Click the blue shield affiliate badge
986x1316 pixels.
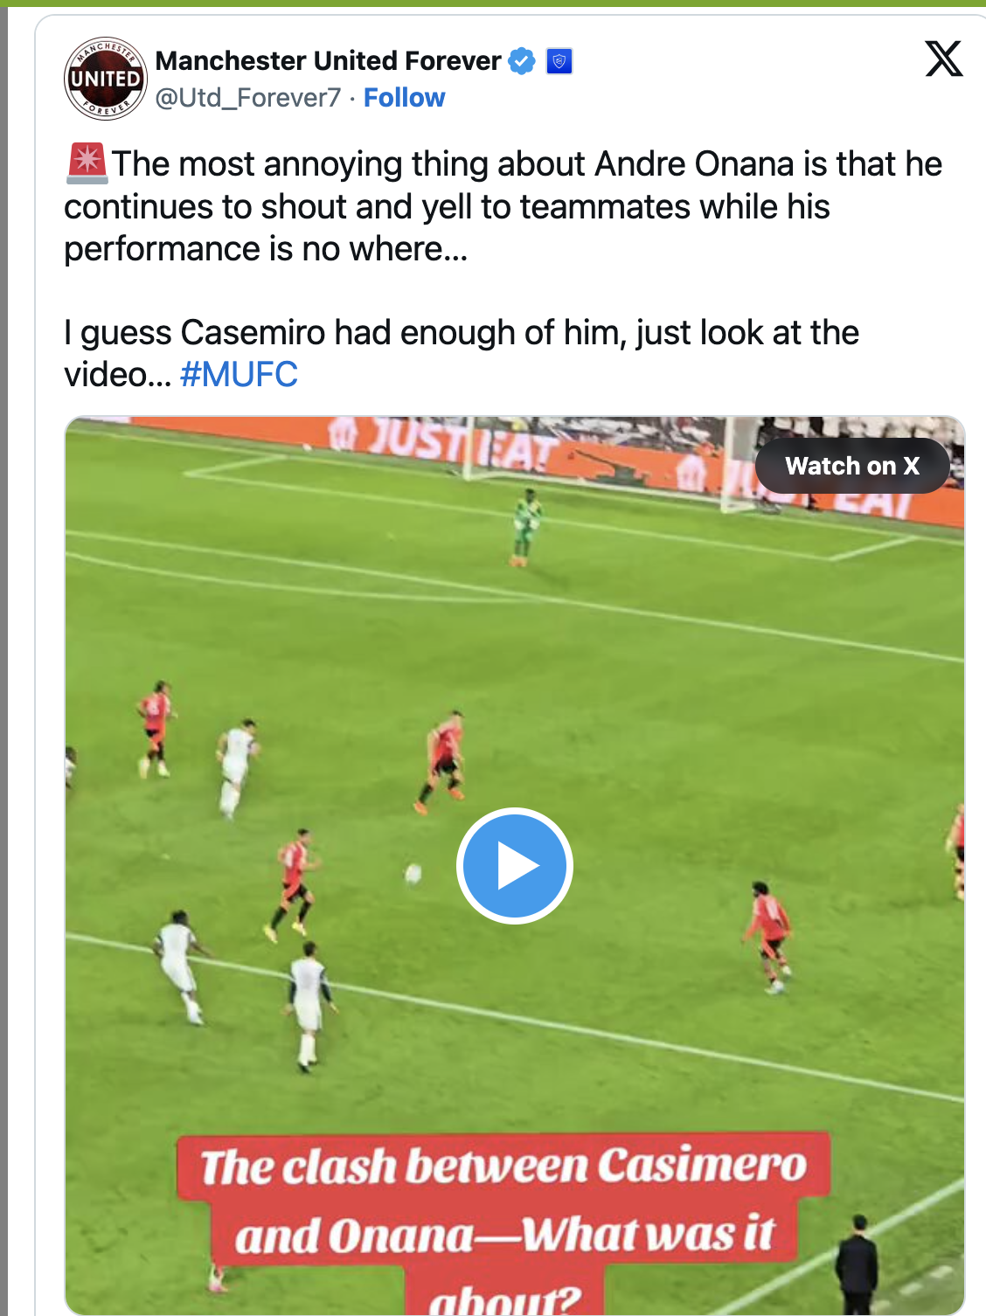tap(559, 61)
